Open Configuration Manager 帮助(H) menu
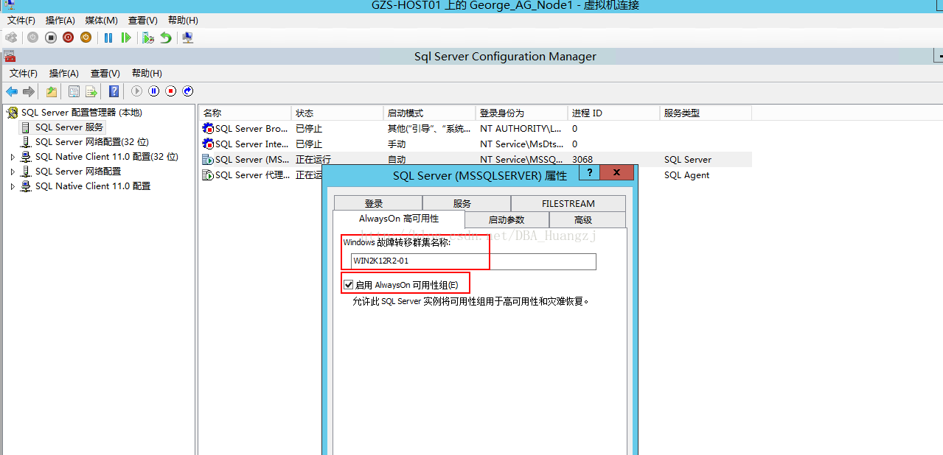The height and width of the screenshot is (455, 943). coord(147,74)
